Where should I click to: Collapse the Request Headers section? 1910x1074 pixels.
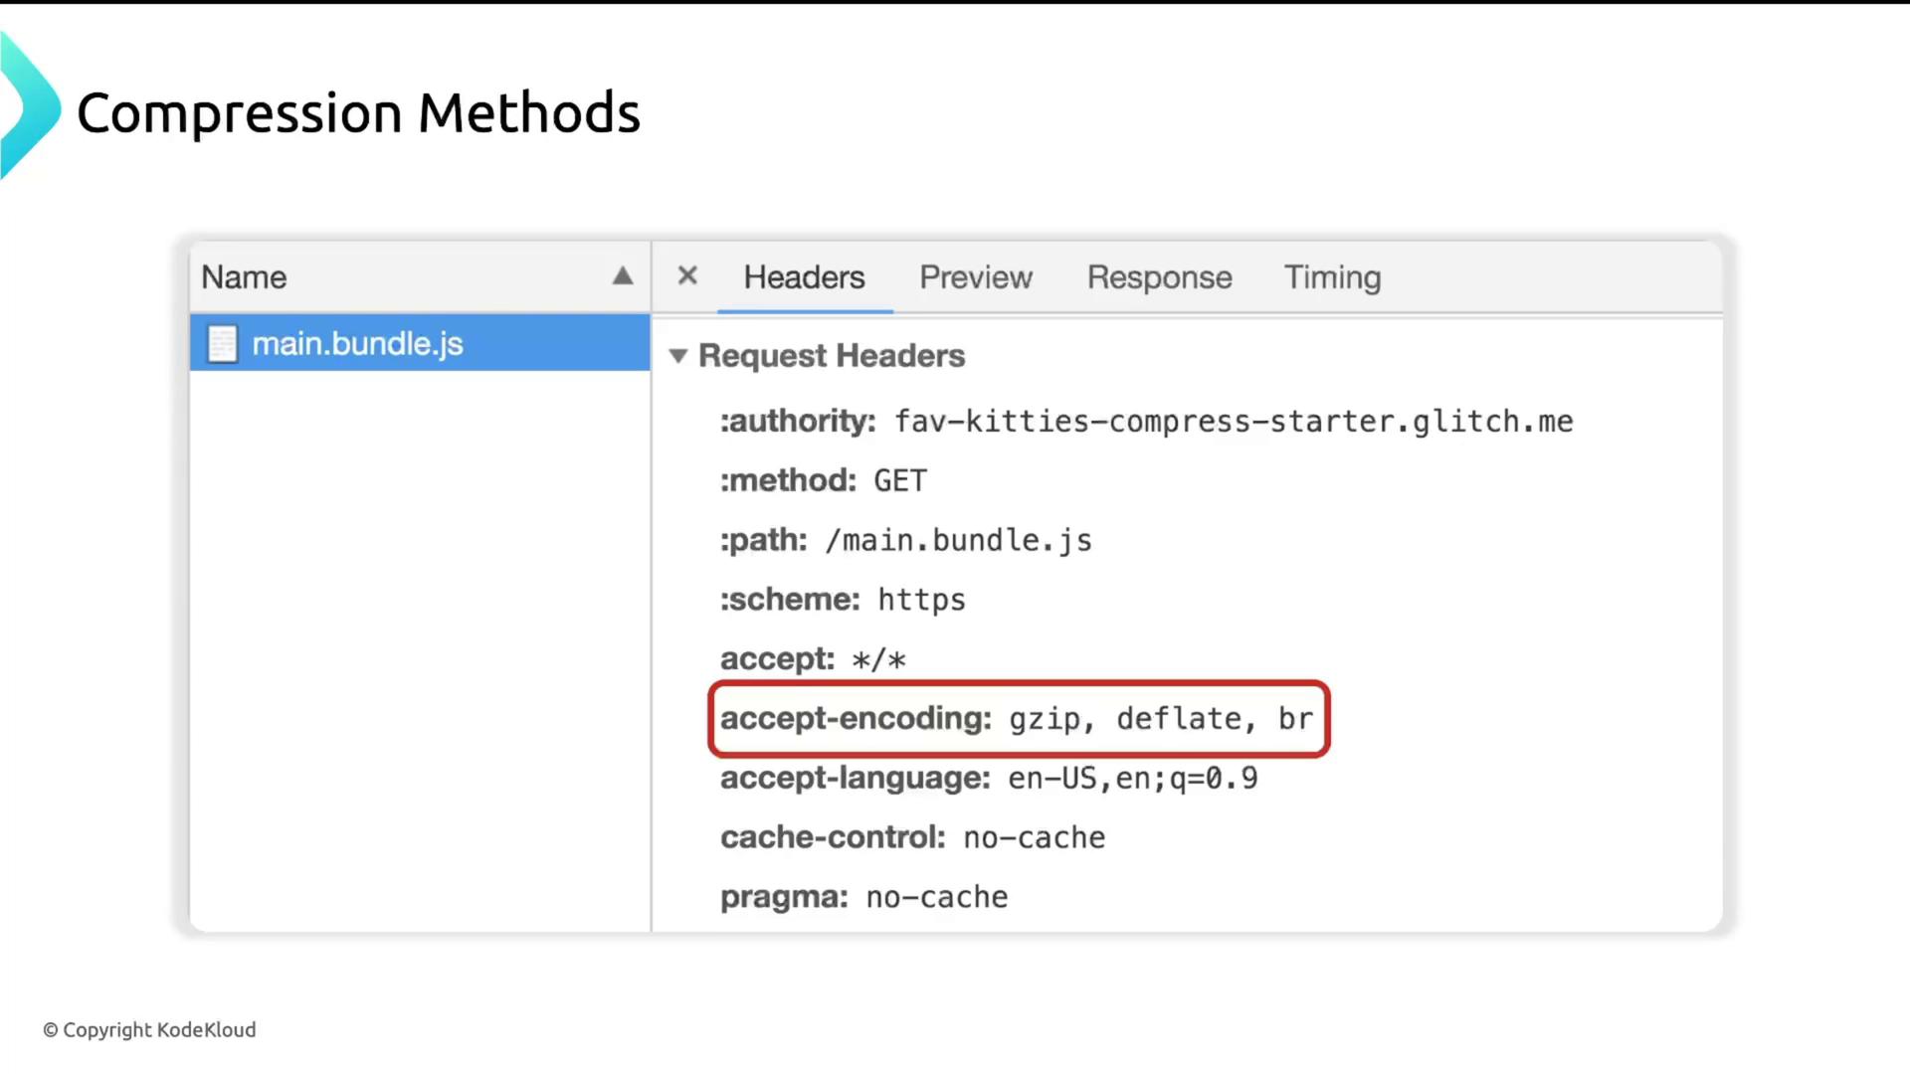(678, 356)
